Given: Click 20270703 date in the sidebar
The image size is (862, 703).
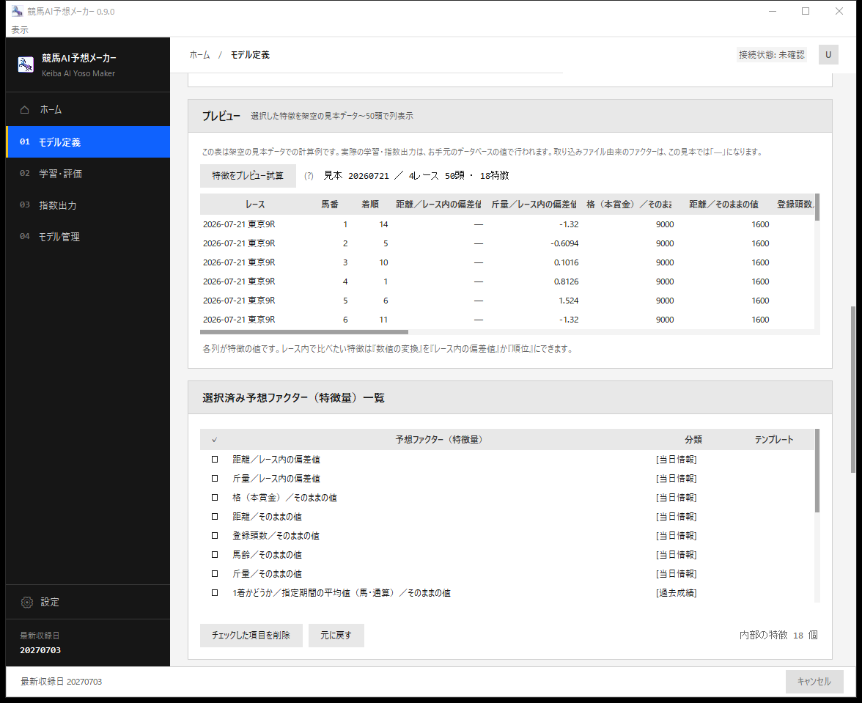Looking at the screenshot, I should tap(40, 650).
